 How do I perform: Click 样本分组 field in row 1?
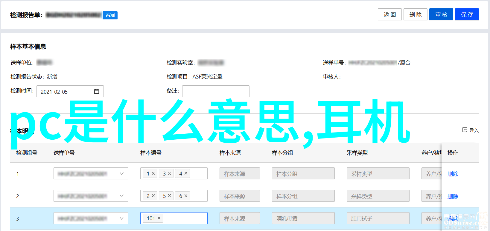[x=303, y=173]
